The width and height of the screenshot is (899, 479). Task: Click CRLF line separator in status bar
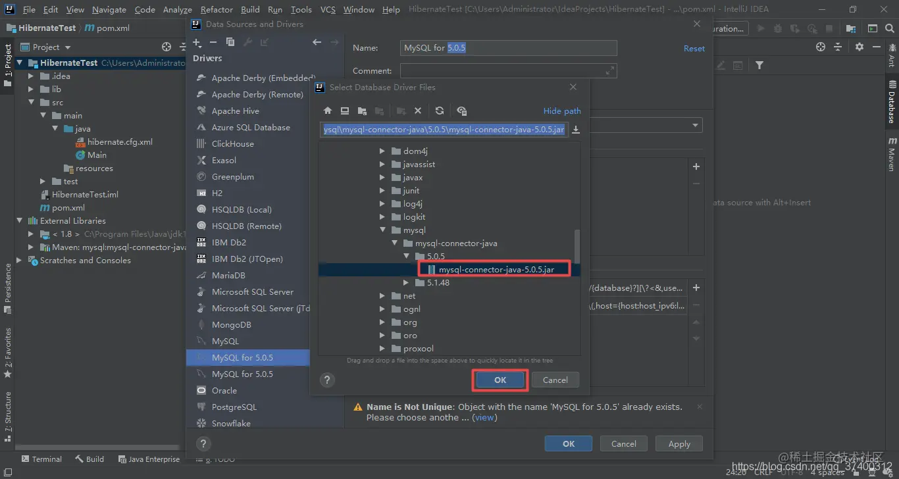(763, 472)
